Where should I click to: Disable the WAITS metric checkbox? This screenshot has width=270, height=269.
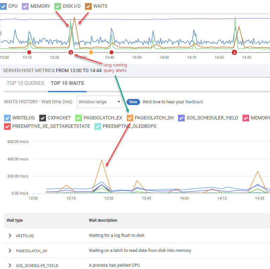pyautogui.click(x=88, y=6)
